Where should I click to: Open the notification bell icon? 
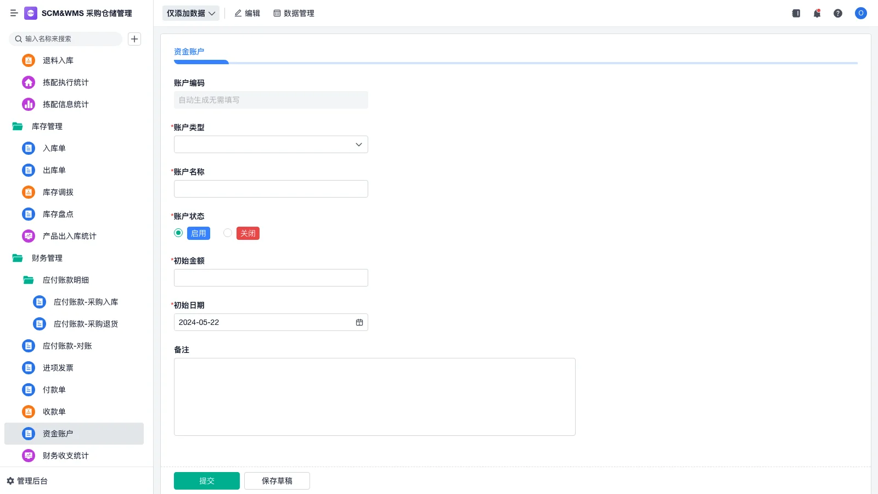(817, 13)
